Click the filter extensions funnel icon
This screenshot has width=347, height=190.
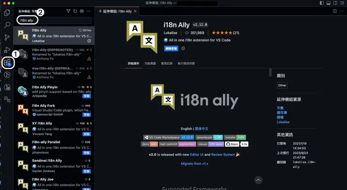68,11
